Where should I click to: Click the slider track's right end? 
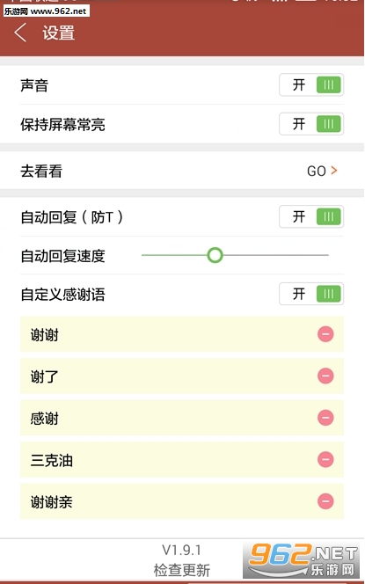tap(327, 255)
